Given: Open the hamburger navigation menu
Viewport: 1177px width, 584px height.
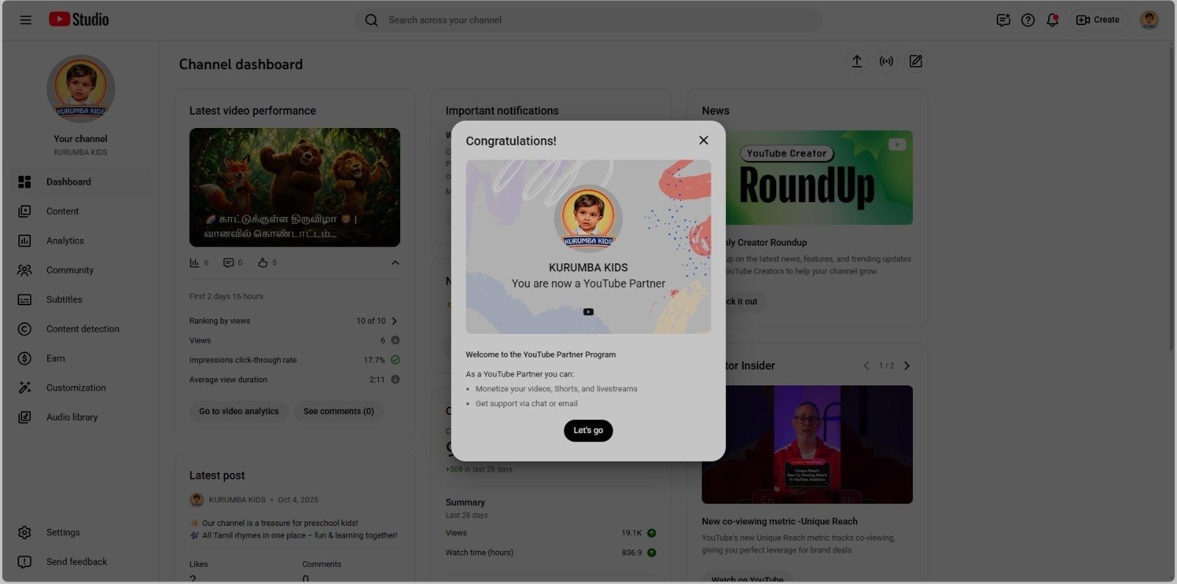Looking at the screenshot, I should 26,20.
